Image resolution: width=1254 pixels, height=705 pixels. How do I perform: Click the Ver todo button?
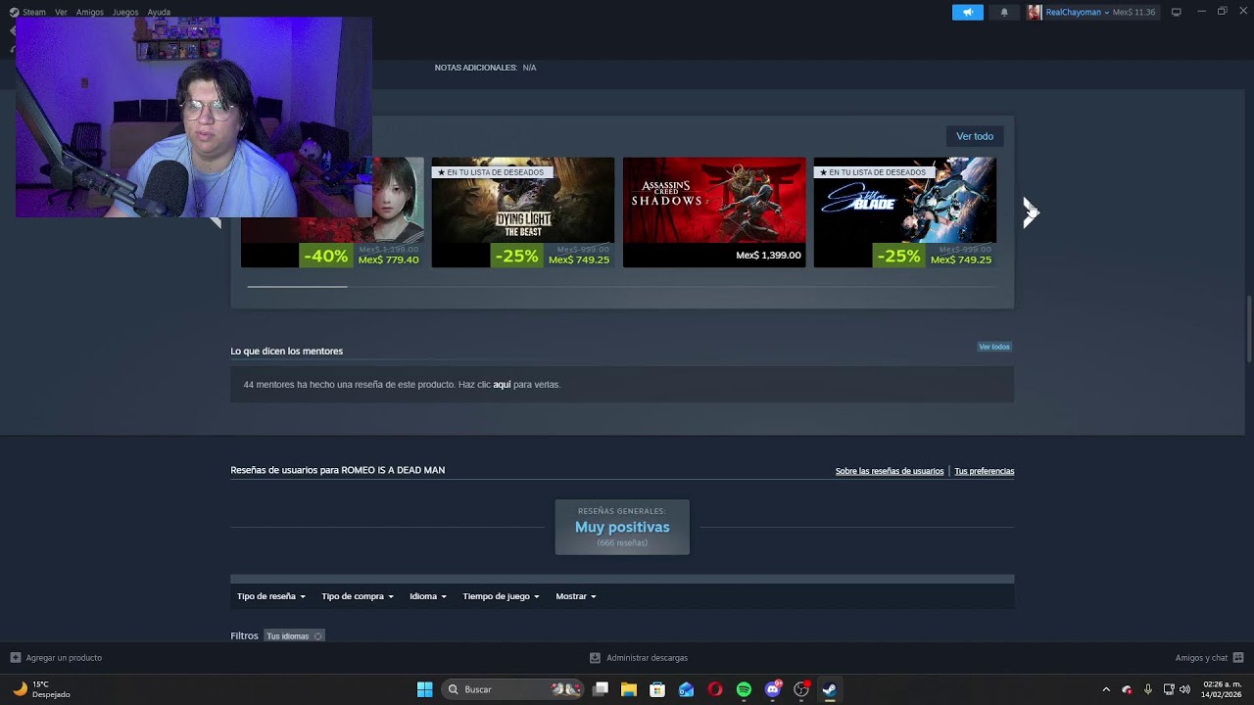coord(975,136)
